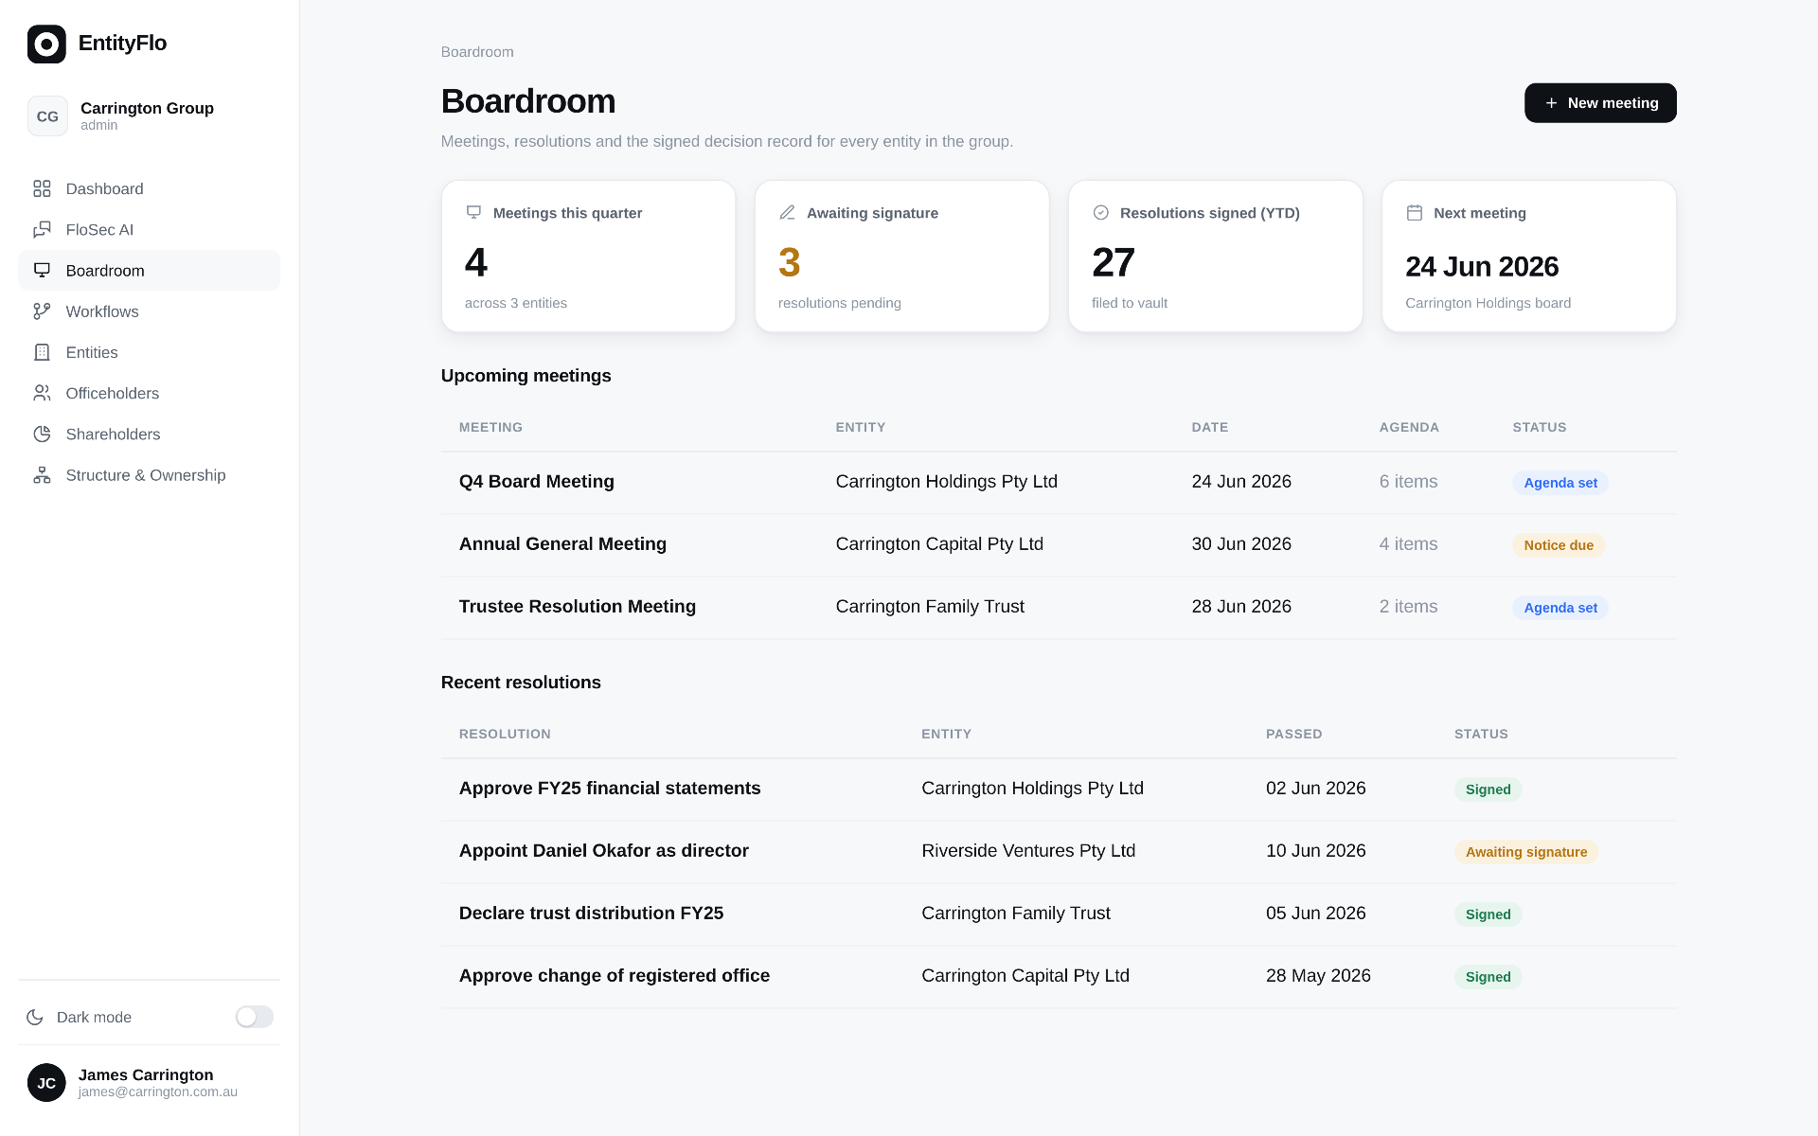Select Boardroom in the sidebar
Viewport: 1818px width, 1136px height.
tap(149, 270)
